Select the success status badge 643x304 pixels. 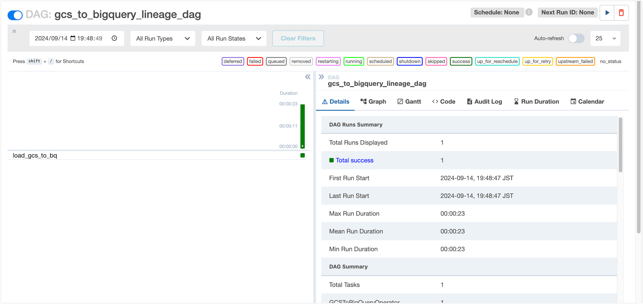pyautogui.click(x=461, y=61)
